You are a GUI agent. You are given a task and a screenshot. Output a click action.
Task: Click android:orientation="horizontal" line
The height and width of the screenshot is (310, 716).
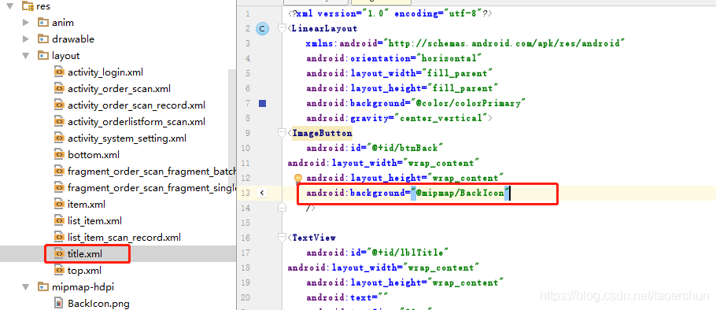(394, 58)
